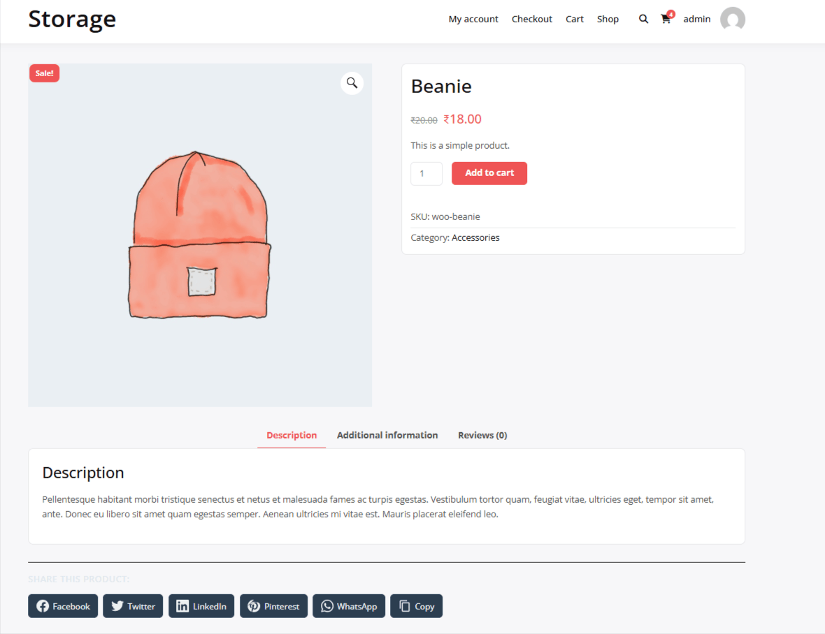825x634 pixels.
Task: Open the header search icon
Action: (x=643, y=19)
